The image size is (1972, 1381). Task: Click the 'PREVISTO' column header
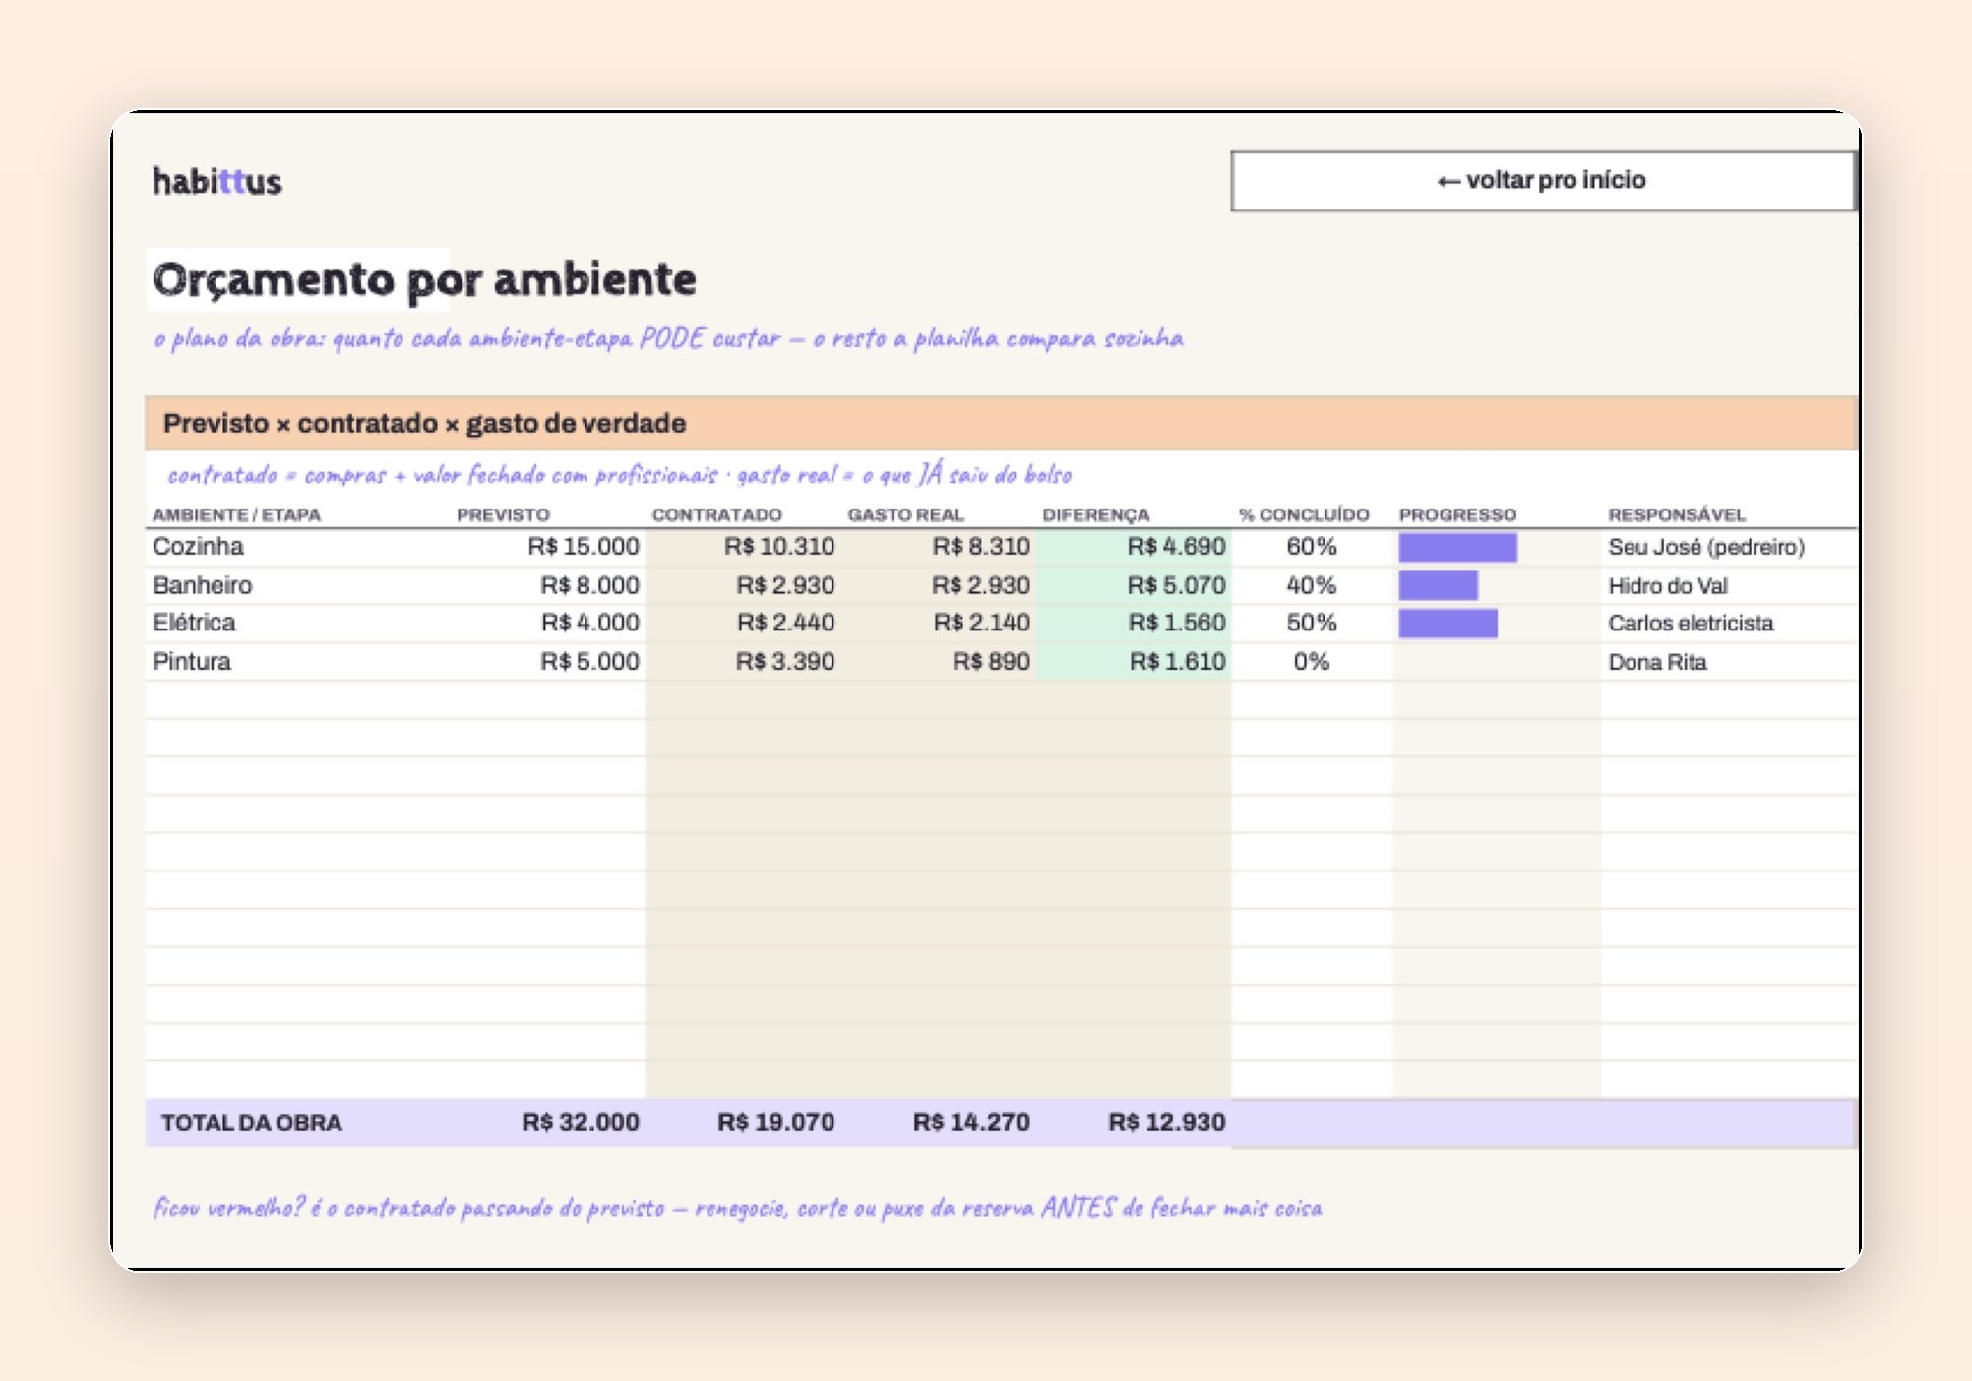pos(503,515)
